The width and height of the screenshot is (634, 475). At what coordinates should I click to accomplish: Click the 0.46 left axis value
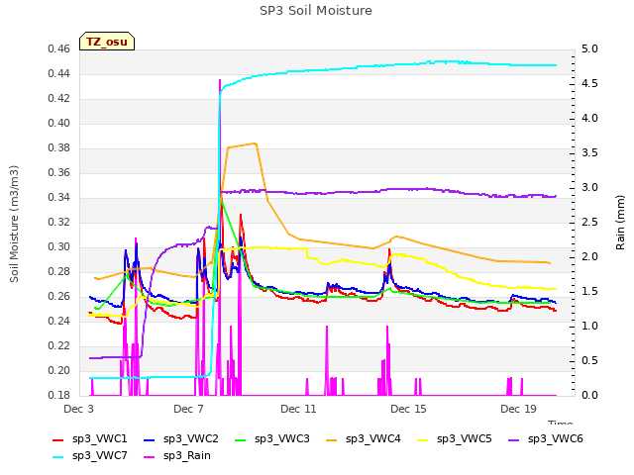(59, 49)
